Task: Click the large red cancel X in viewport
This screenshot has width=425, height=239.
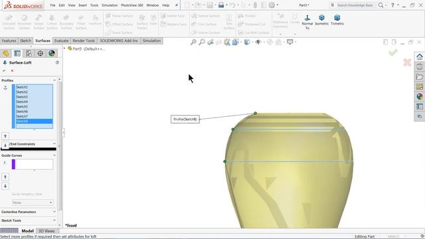Action: click(407, 62)
